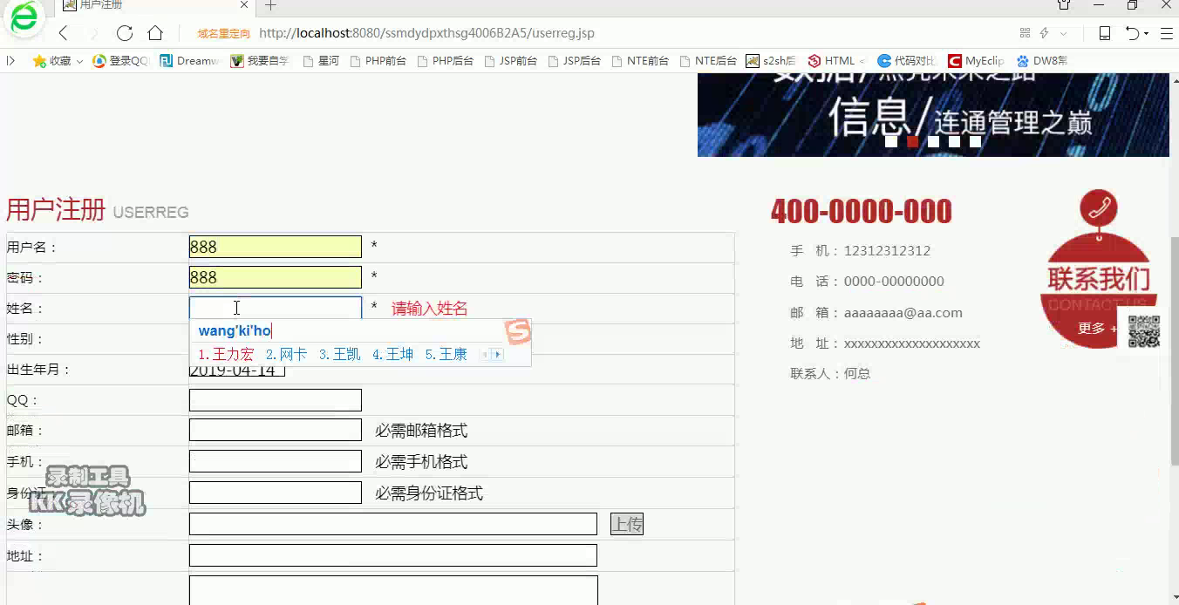Click the 头像 file path field
This screenshot has height=605, width=1179.
[393, 524]
